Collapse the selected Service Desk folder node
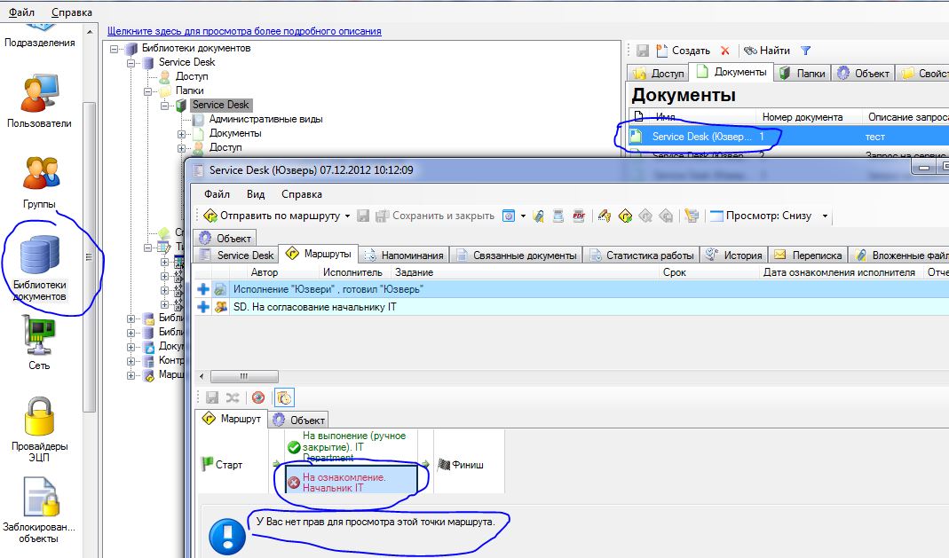 [x=164, y=106]
